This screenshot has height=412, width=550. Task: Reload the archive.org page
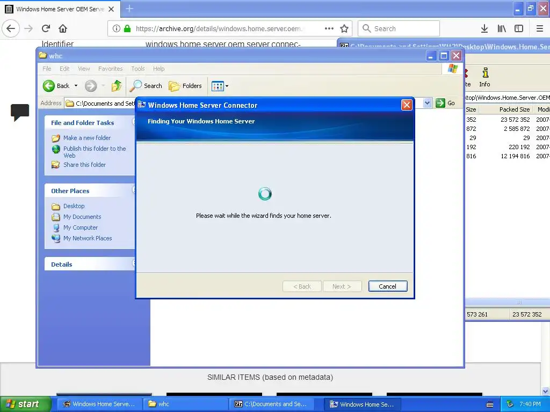tap(46, 29)
